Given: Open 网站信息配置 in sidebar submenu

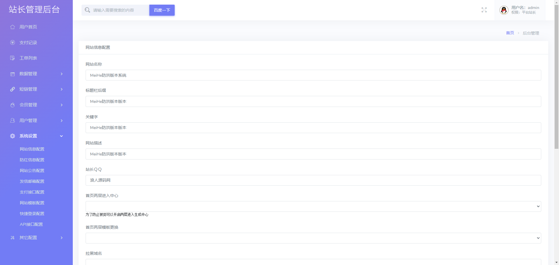Looking at the screenshot, I should (32, 149).
